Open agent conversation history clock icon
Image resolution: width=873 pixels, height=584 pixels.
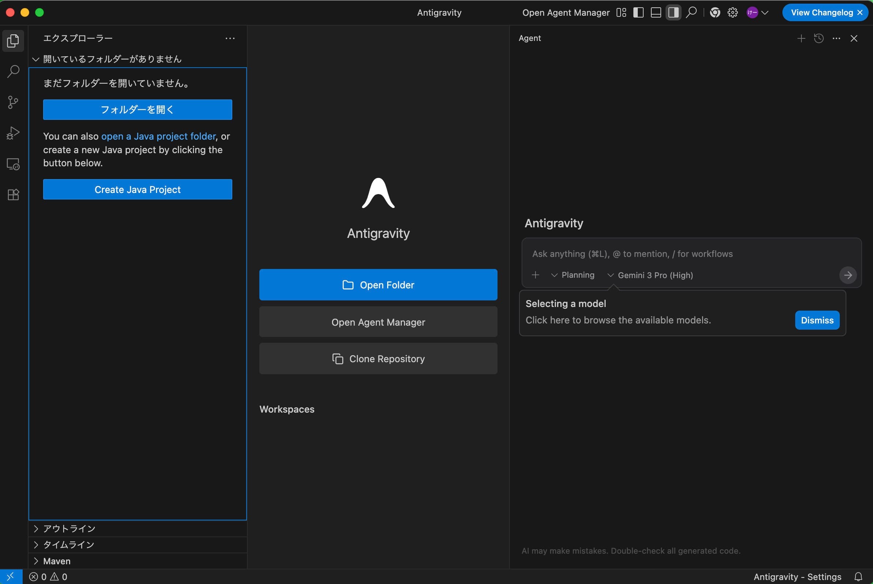(819, 38)
